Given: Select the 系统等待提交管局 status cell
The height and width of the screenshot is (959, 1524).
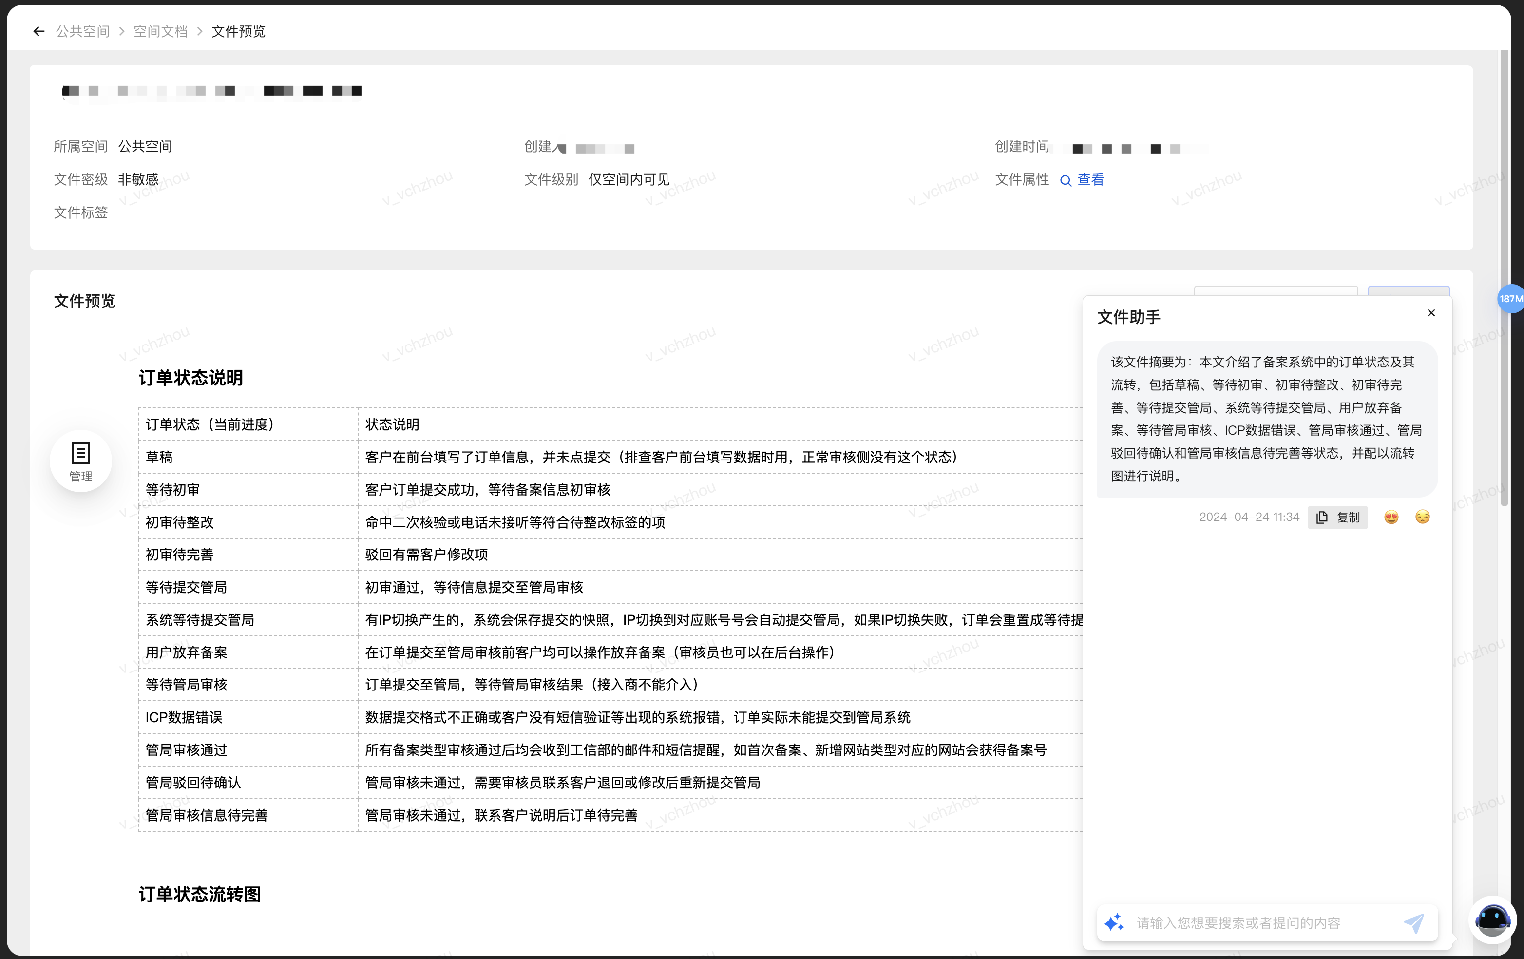Looking at the screenshot, I should click(x=248, y=620).
